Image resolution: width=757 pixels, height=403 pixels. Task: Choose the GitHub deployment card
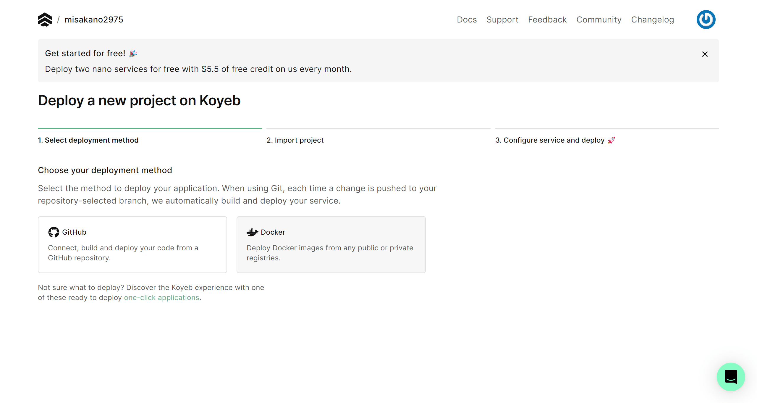point(132,245)
